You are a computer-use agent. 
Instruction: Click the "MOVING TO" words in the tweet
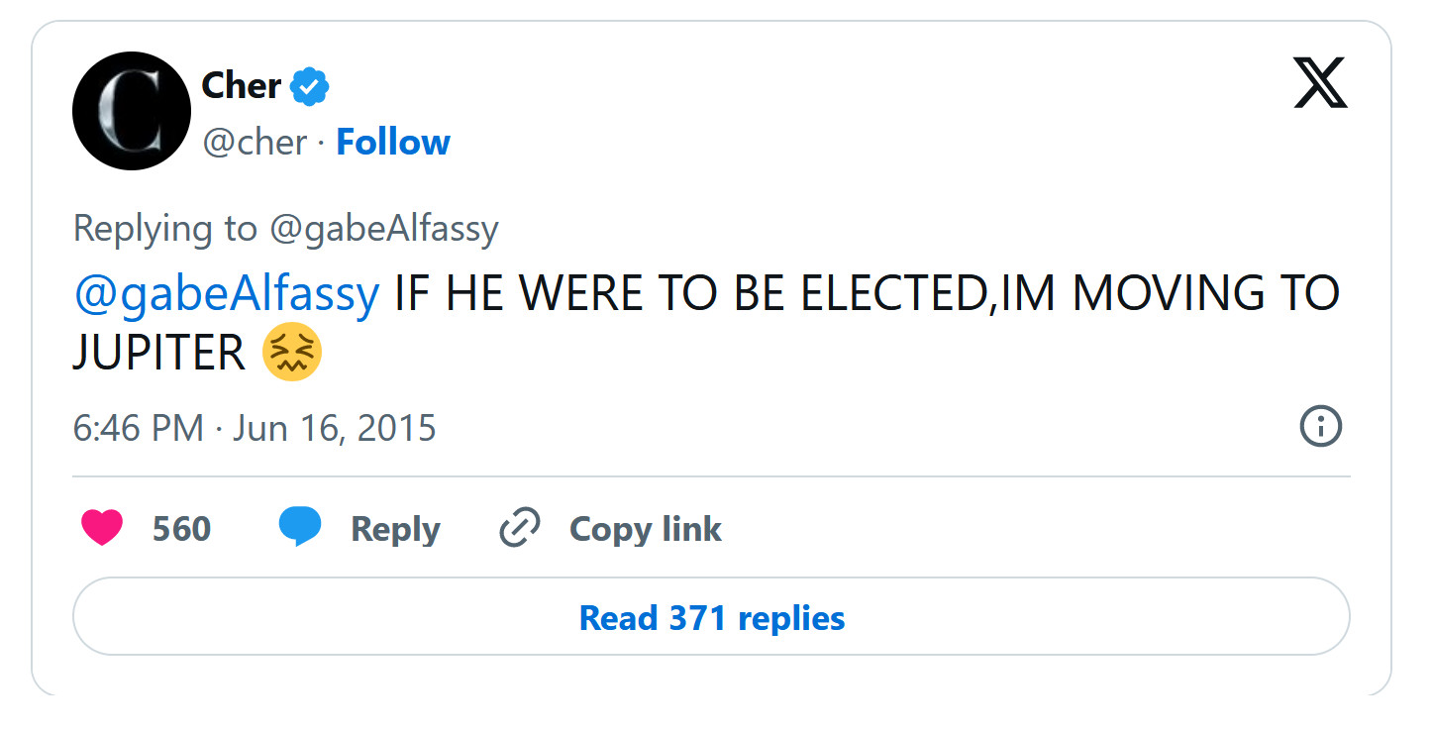coord(1205,294)
